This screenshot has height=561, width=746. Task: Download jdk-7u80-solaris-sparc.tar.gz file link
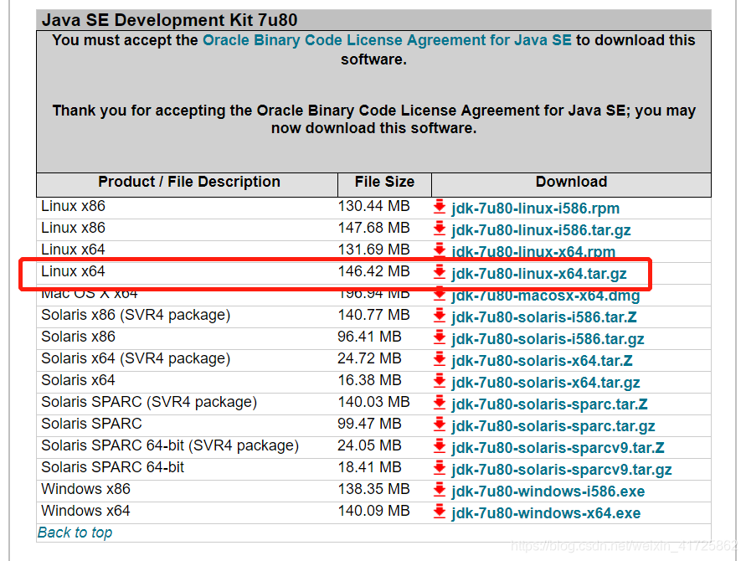point(553,426)
